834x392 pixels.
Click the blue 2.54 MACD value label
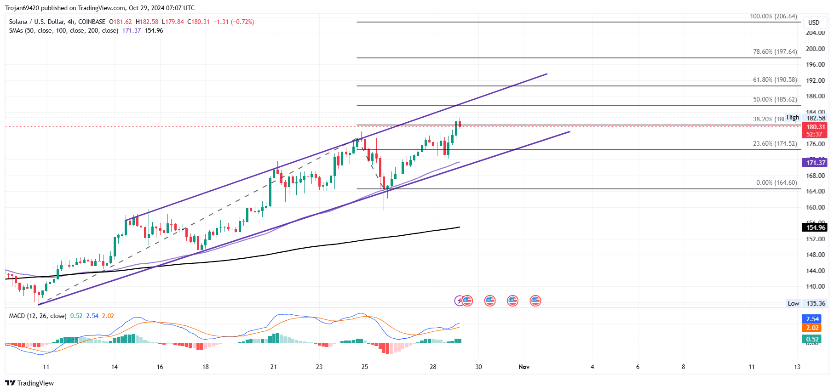[x=812, y=319]
